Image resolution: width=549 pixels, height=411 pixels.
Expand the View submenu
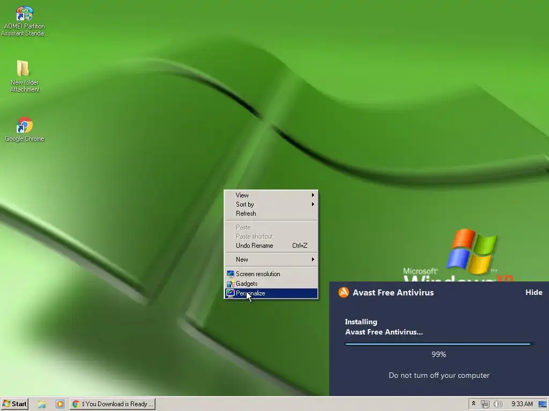(x=271, y=195)
